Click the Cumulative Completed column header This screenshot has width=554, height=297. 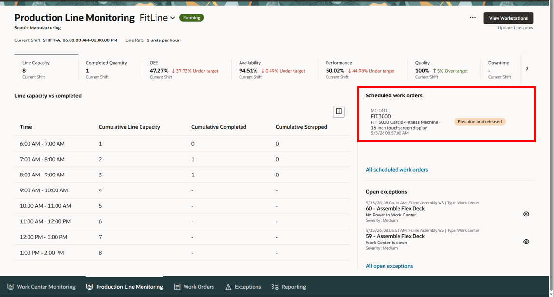click(219, 127)
